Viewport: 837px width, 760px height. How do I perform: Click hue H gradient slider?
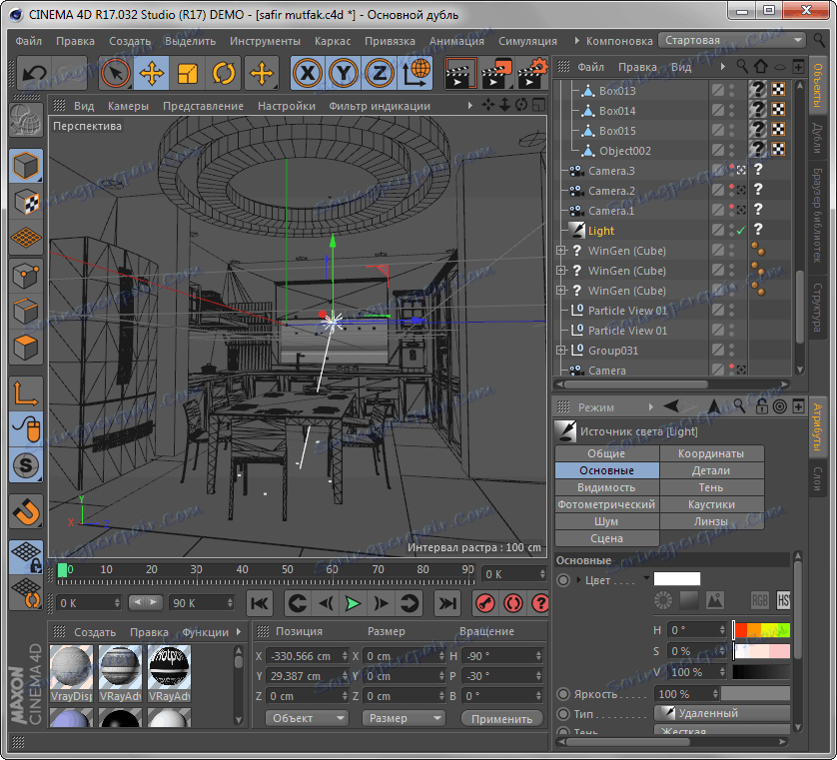pyautogui.click(x=761, y=630)
